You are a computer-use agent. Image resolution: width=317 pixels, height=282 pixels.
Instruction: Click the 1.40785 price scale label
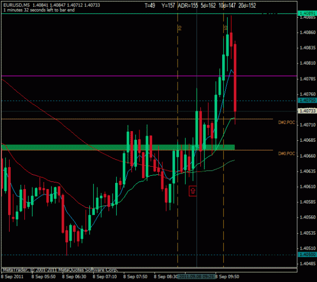(307, 79)
